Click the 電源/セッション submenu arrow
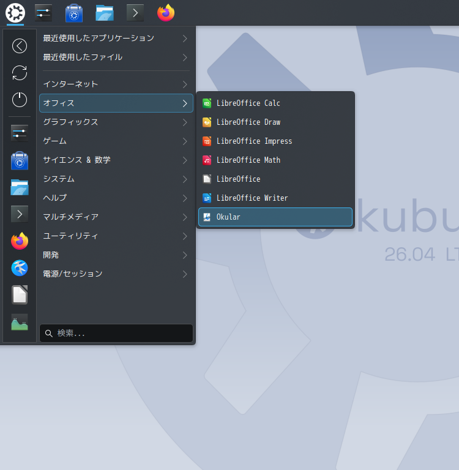The width and height of the screenshot is (459, 470). [185, 274]
